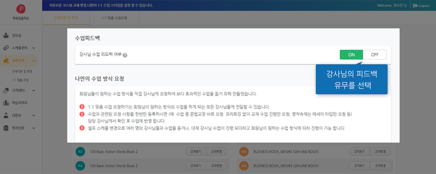Click 교재보기 for 100 Basic Action Words Book 3
436x174 pixels.
point(196,166)
